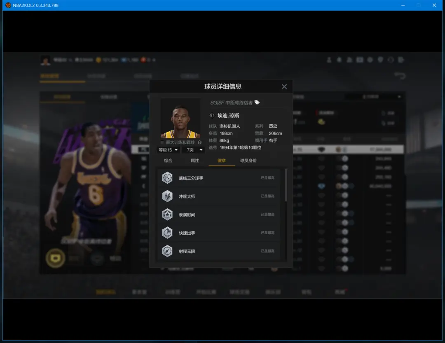Minimize the NBA2KOL2 window

[x=403, y=5]
